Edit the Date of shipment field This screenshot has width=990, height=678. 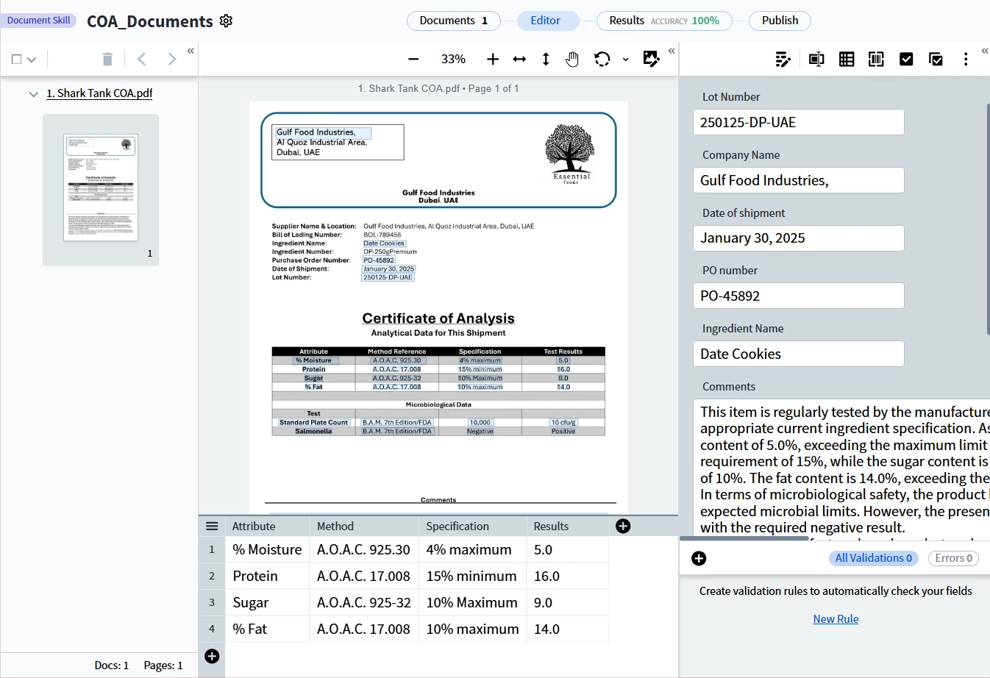coord(798,238)
